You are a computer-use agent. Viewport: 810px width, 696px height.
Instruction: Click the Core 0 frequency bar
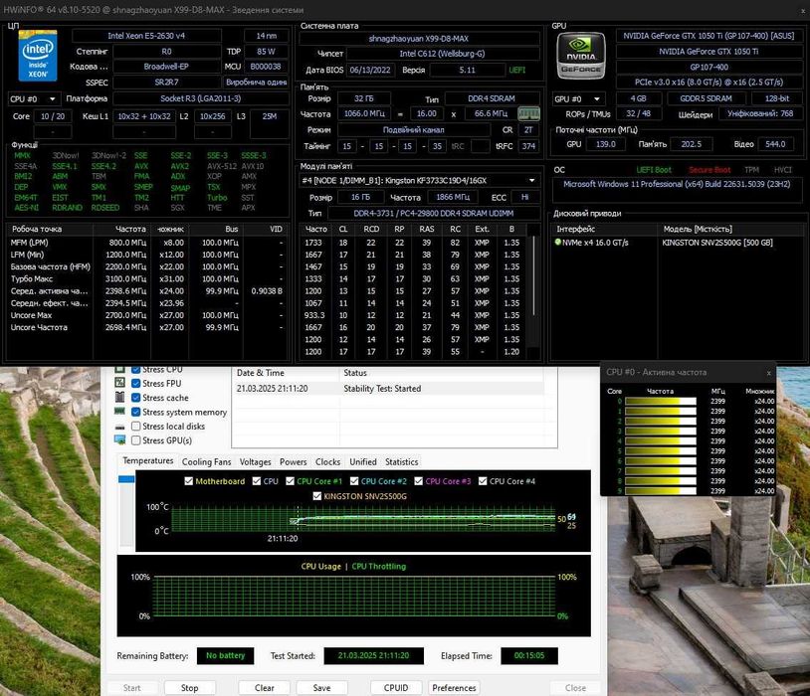(660, 401)
